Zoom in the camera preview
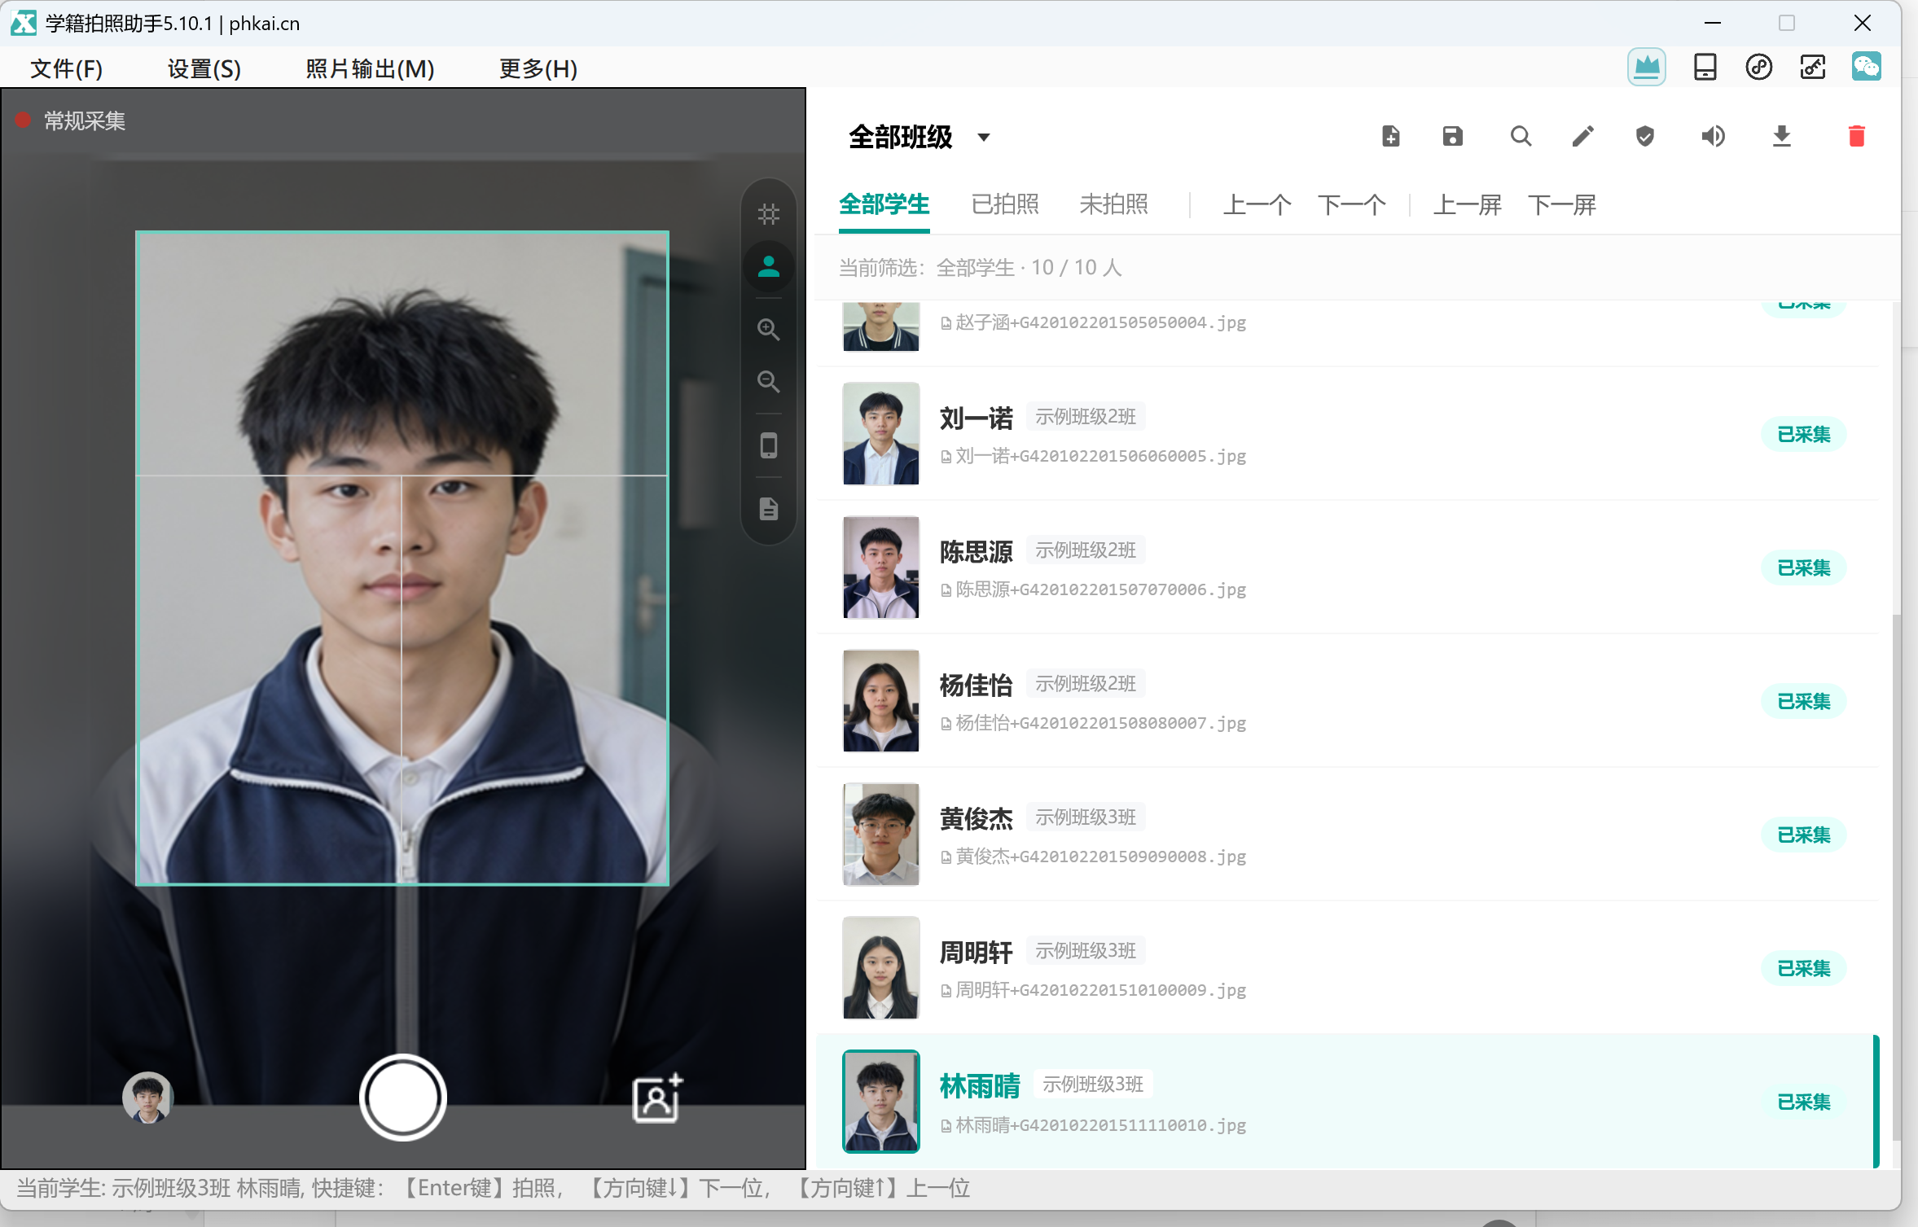This screenshot has height=1227, width=1918. pyautogui.click(x=768, y=330)
